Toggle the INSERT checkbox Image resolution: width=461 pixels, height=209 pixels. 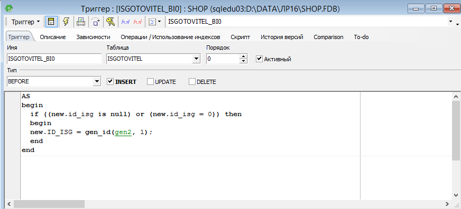tap(110, 82)
